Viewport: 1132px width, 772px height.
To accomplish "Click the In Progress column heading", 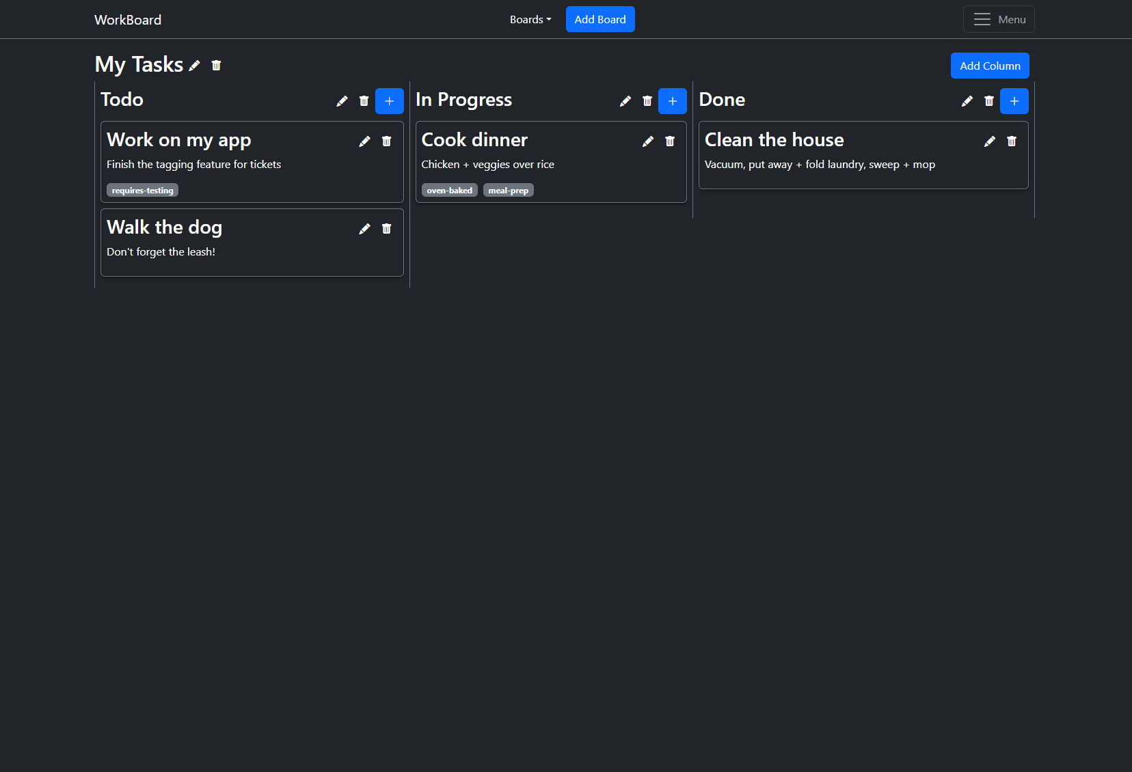I will pos(463,100).
